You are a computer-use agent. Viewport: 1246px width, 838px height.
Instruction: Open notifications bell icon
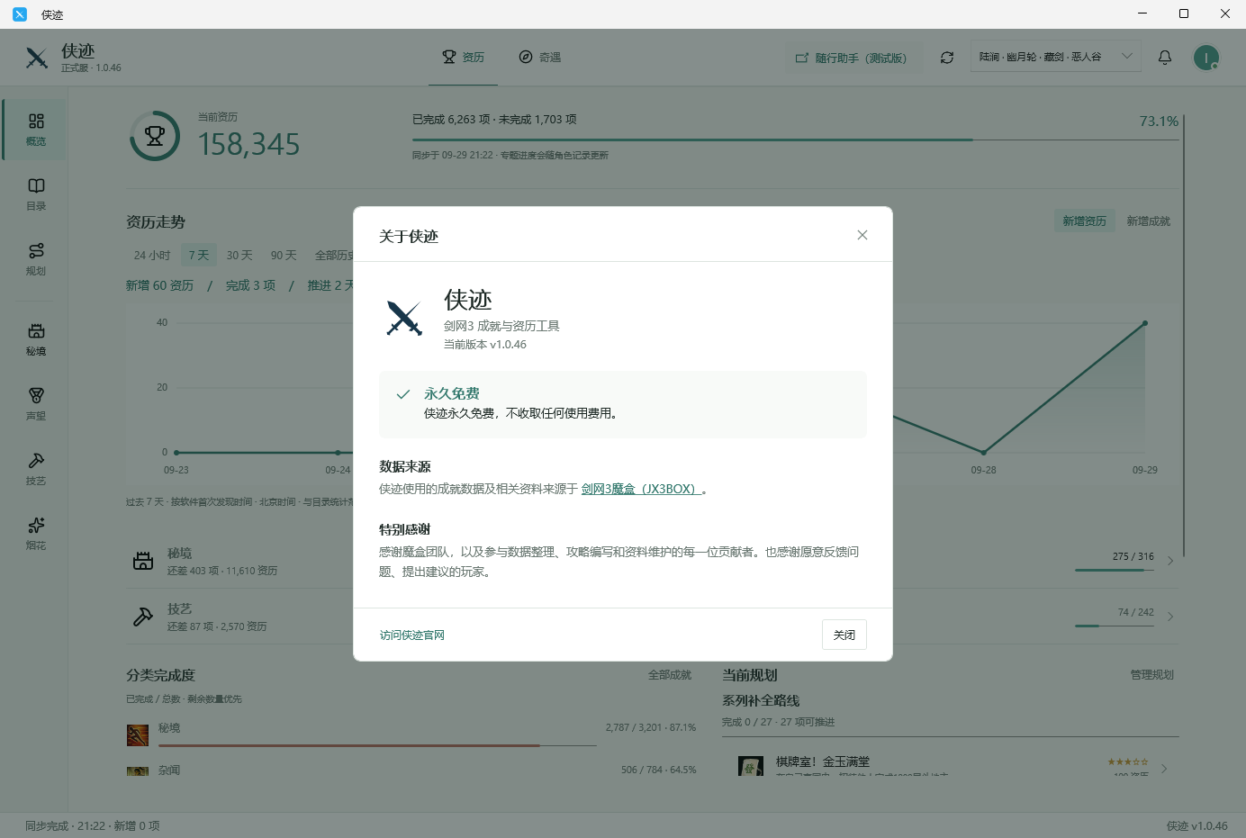click(x=1165, y=58)
